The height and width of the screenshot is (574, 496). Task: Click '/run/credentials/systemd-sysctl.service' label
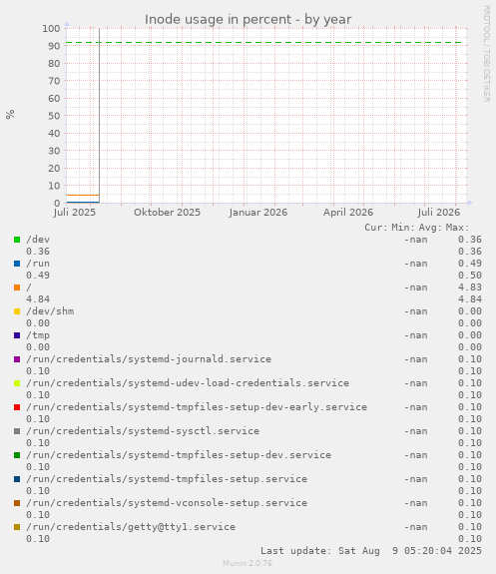click(143, 431)
